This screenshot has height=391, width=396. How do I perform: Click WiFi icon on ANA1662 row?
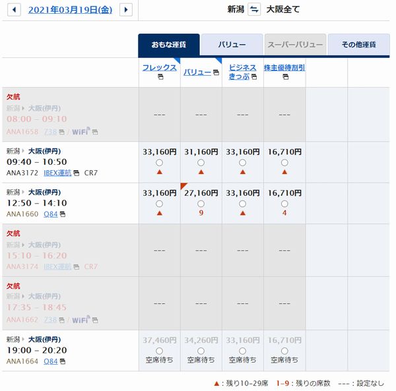[x=81, y=319]
